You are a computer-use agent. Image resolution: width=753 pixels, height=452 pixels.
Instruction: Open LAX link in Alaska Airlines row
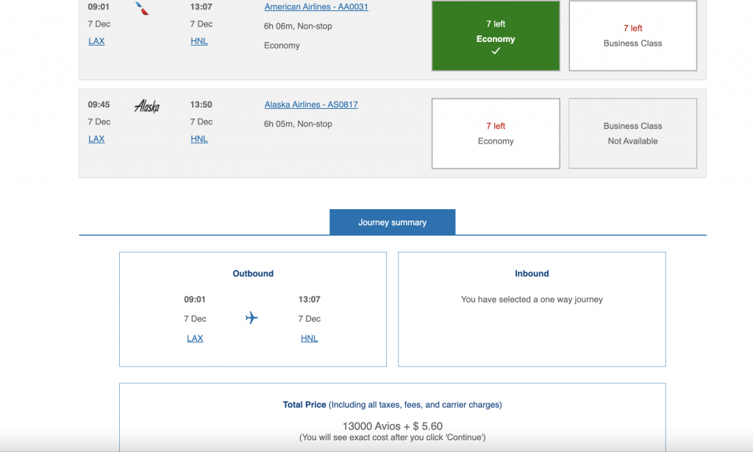tap(96, 139)
